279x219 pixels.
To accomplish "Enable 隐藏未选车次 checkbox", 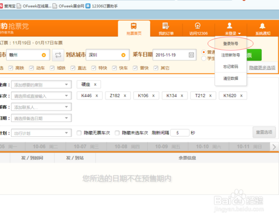I will [x=117, y=133].
